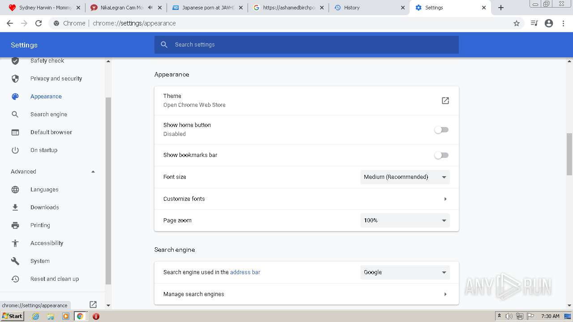Click the System wrench icon

[15, 261]
